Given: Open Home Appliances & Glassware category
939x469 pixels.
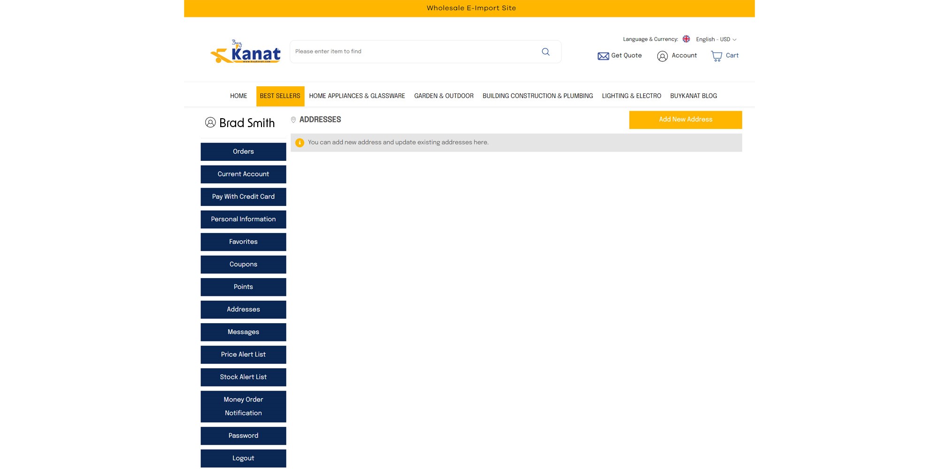Looking at the screenshot, I should [x=357, y=96].
